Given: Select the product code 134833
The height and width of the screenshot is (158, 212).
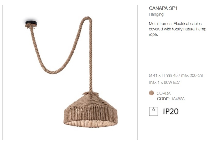Looking at the screenshot, I should (x=178, y=99).
